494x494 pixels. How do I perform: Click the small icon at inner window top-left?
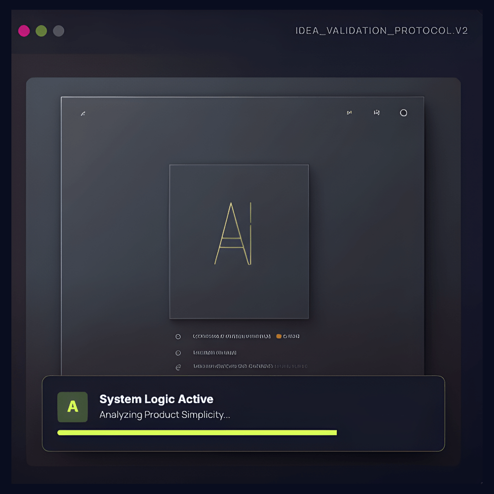[83, 114]
